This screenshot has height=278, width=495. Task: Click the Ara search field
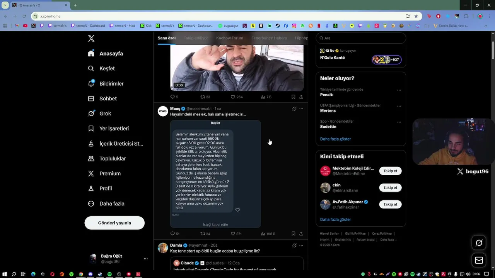(x=361, y=38)
